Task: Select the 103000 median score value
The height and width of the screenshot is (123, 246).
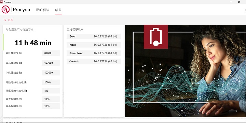Action: 51,73
